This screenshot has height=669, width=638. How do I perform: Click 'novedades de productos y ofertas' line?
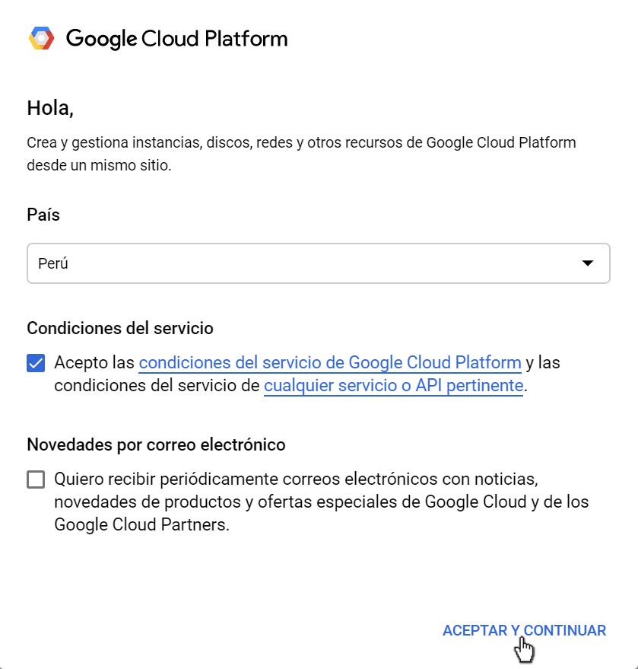pyautogui.click(x=322, y=502)
